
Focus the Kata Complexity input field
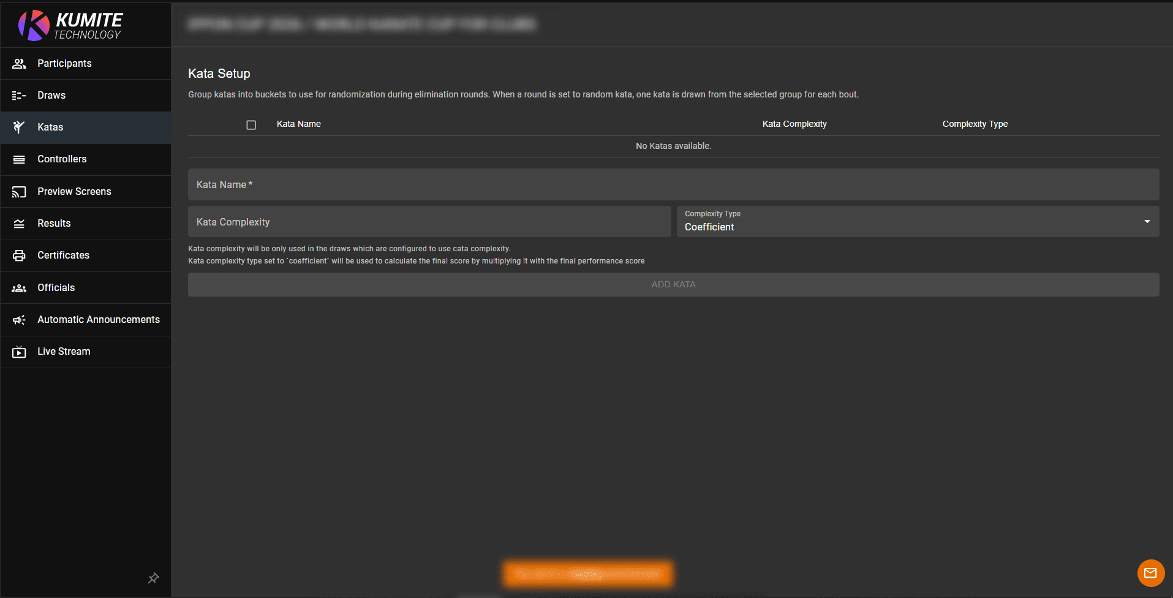pos(429,221)
